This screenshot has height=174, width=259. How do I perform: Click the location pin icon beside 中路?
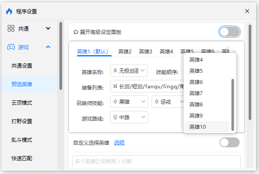tap(115, 117)
